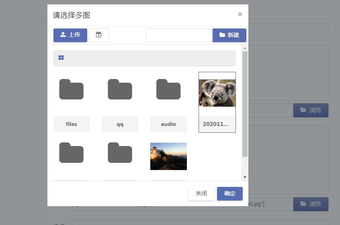
Task: Click the grid view icon in the breadcrumb bar
Action: click(61, 57)
